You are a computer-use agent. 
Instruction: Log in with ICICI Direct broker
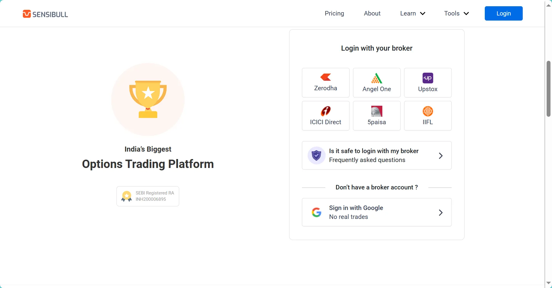[326, 116]
